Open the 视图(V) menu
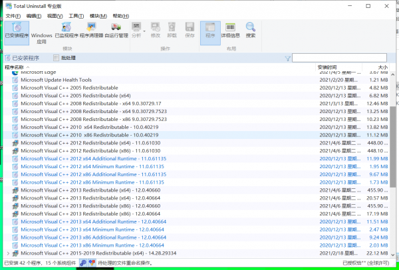Viewport: 399px width, 270px height. (x=55, y=16)
